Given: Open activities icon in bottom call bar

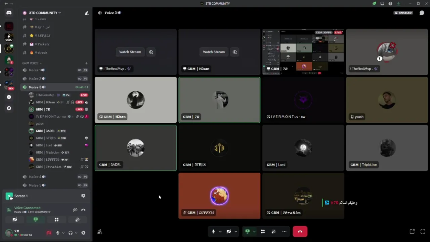Looking at the screenshot, I should click(x=263, y=231).
